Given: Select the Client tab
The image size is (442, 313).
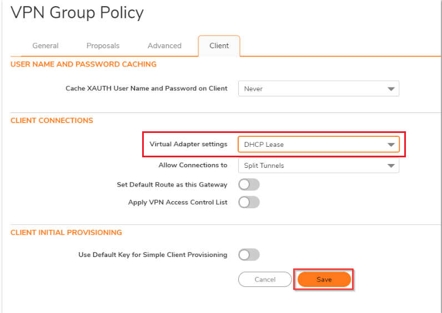Looking at the screenshot, I should [x=219, y=46].
